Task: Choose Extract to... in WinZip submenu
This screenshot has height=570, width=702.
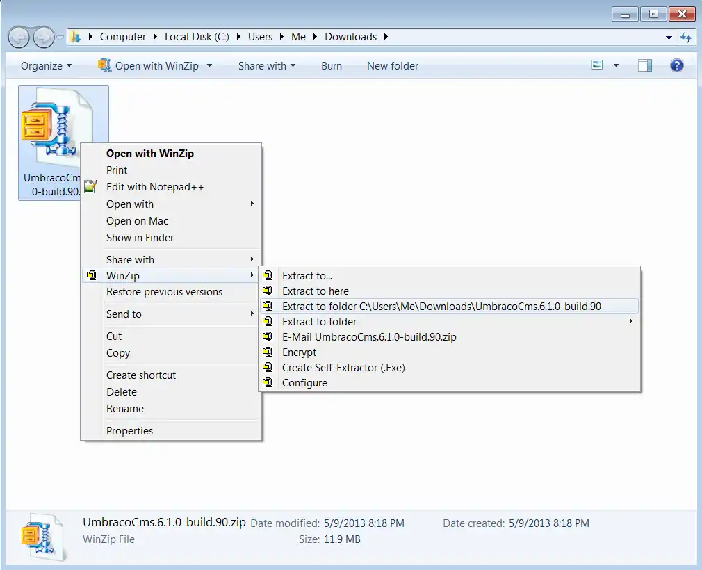Action: (x=450, y=275)
